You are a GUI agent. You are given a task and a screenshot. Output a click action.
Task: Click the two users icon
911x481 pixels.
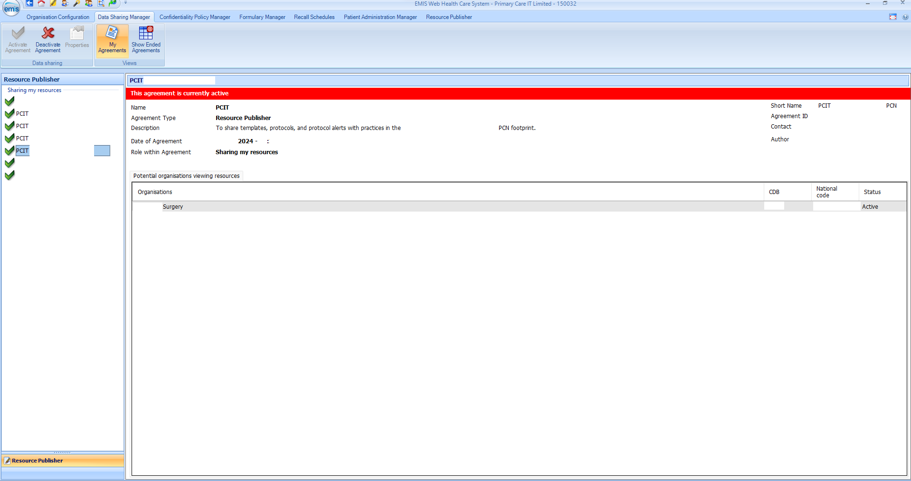pos(88,3)
